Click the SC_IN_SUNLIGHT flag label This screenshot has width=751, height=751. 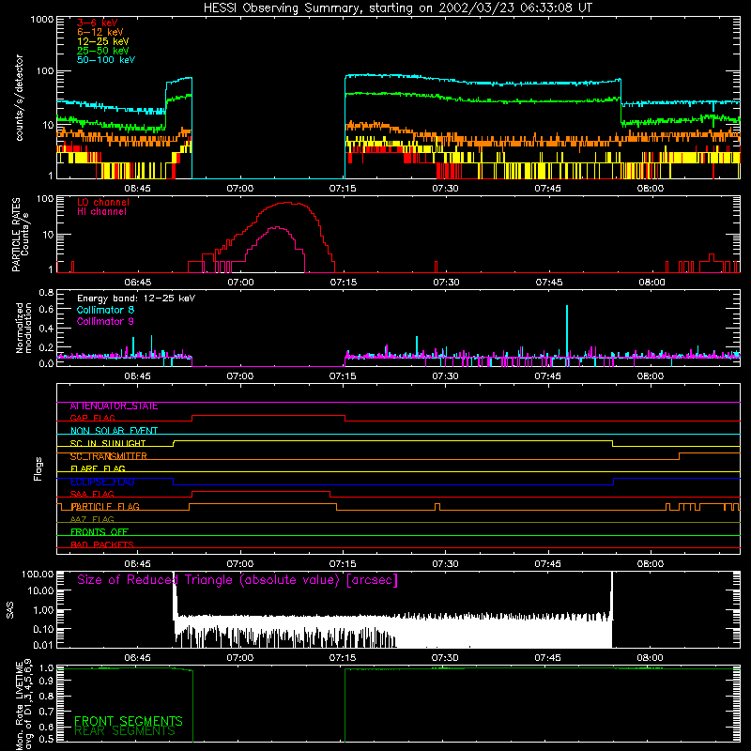tap(108, 443)
